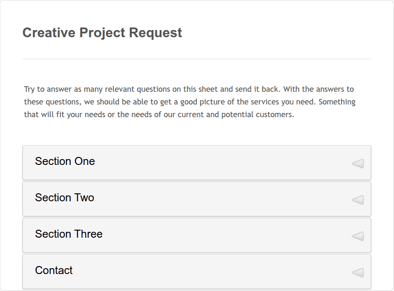Image resolution: width=394 pixels, height=291 pixels.
Task: Select the Section One header bar
Action: click(65, 162)
